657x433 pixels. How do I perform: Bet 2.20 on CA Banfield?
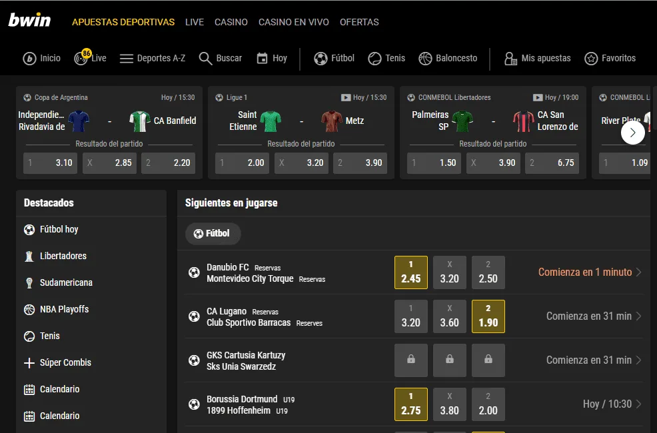coord(168,163)
